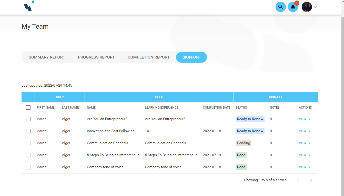The height and width of the screenshot is (196, 344).
Task: Click the previous page arrow in pagination
Action: tap(298, 180)
